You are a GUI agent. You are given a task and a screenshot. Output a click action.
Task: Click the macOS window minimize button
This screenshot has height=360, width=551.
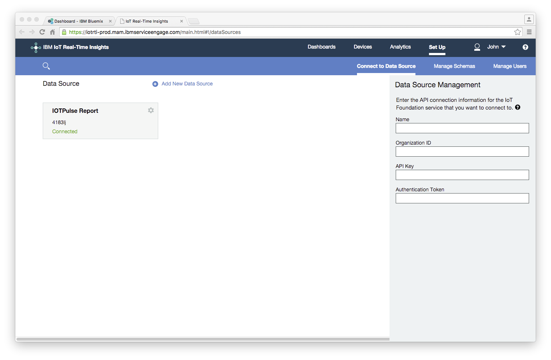click(29, 19)
